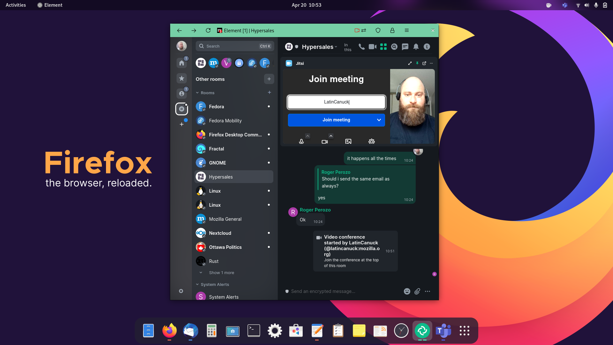Open threads panel icon in room header
This screenshot has width=613, height=345.
coord(405,47)
